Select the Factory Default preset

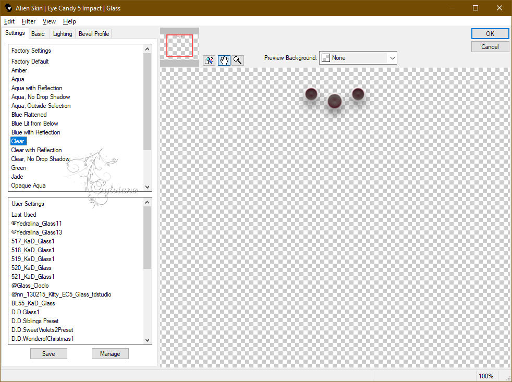point(30,61)
